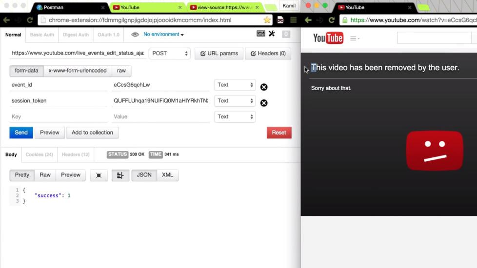Reload the YouTube watch page
The width and height of the screenshot is (477, 268).
332,20
